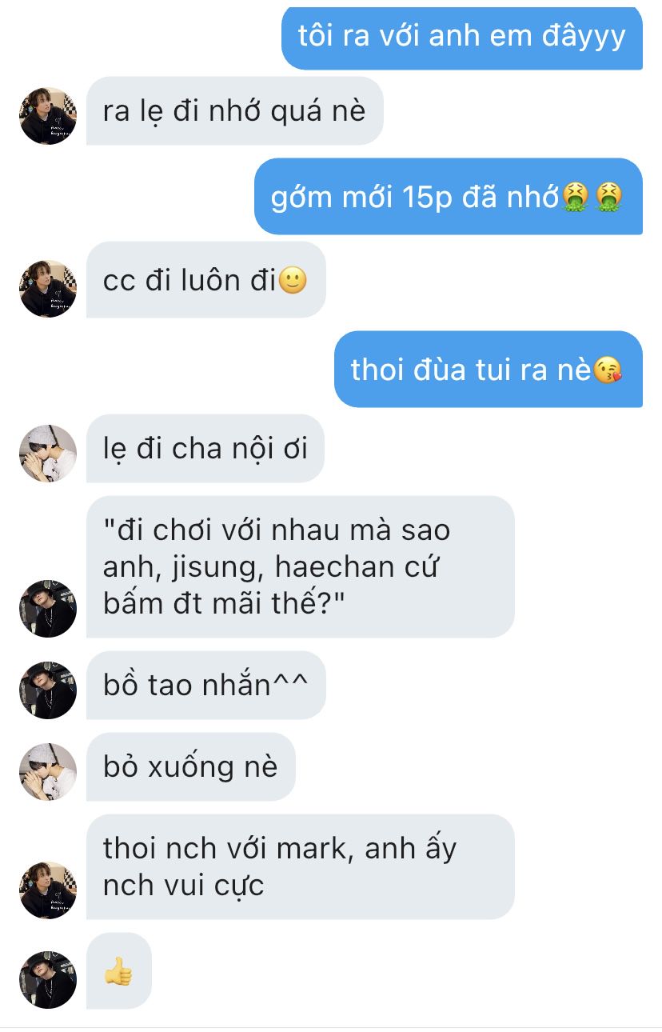Select sent message "tôi ra với anh em đâyyy"
Image resolution: width=662 pixels, height=1032 pixels.
462,37
